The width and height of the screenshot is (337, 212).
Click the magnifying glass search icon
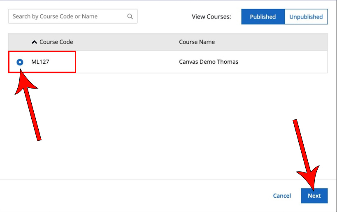[130, 16]
